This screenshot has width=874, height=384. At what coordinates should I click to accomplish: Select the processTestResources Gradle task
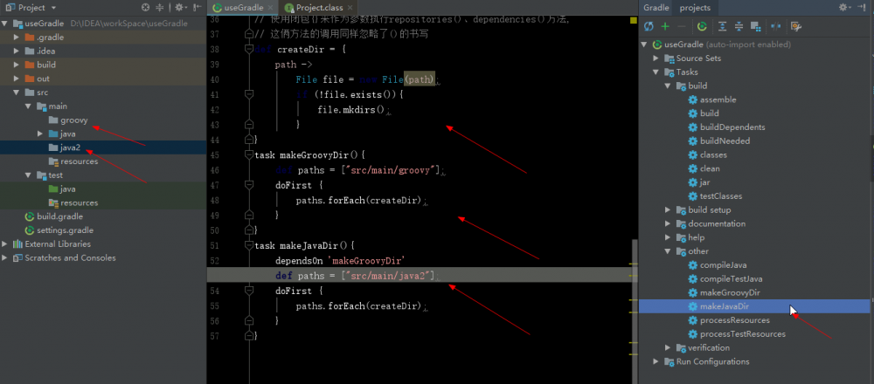pos(742,334)
